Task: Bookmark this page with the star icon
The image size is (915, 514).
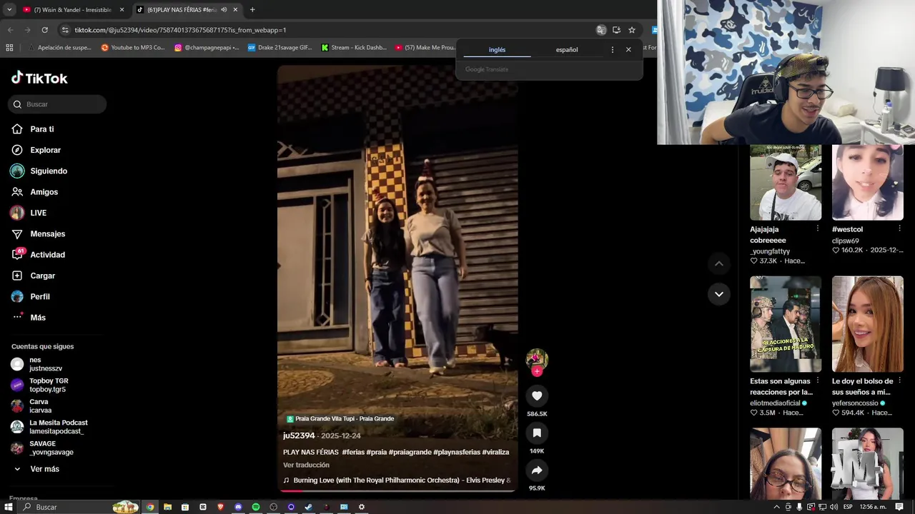Action: [632, 30]
